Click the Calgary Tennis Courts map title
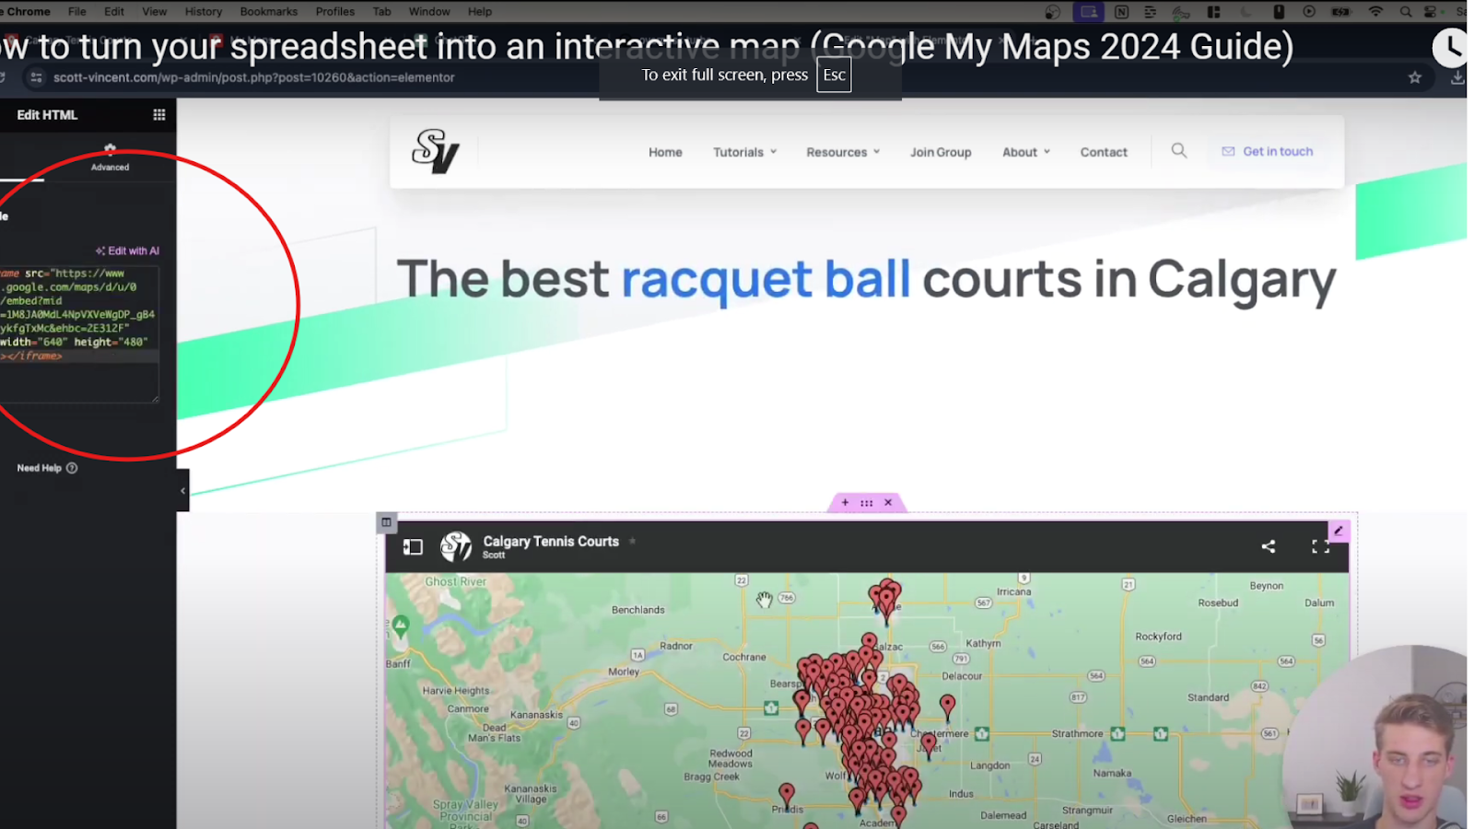Screen dimensions: 1474x829 pyautogui.click(x=551, y=542)
